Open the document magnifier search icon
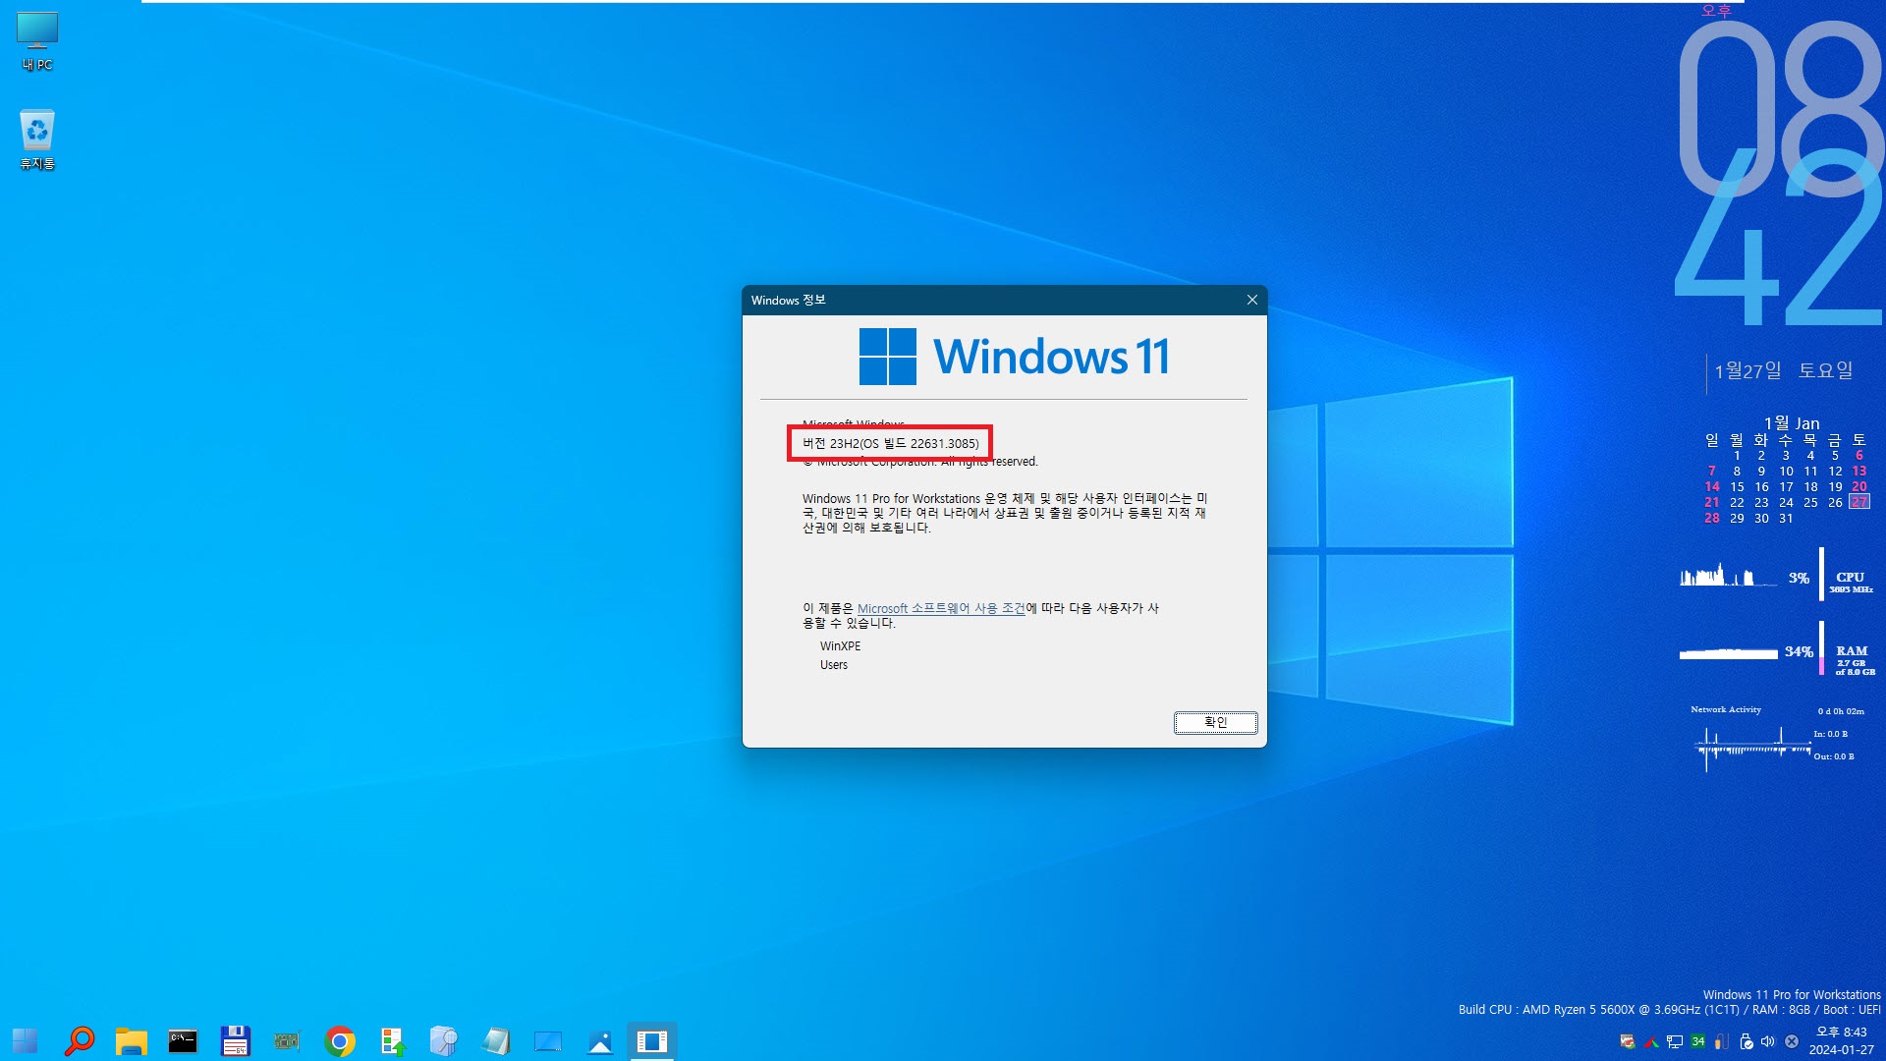Viewport: 1886px width, 1061px height. pos(444,1040)
